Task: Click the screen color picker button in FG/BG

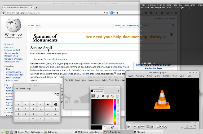Action: pos(112,127)
